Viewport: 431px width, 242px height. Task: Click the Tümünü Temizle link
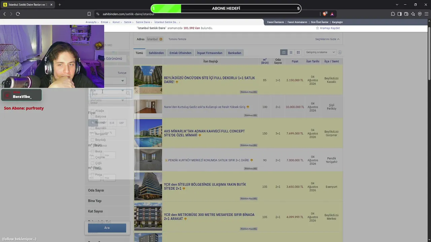[x=177, y=39]
